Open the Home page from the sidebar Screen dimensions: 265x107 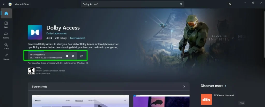[x=6, y=13]
